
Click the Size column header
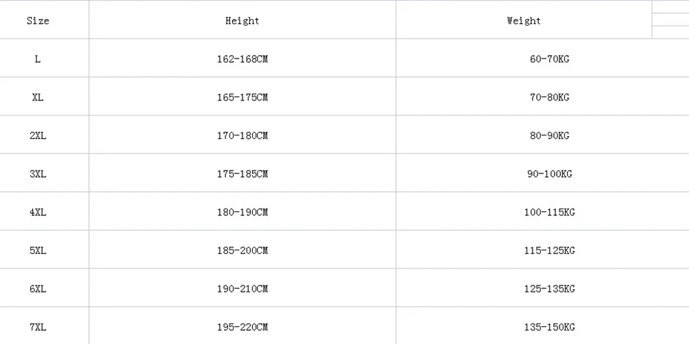[x=38, y=21]
